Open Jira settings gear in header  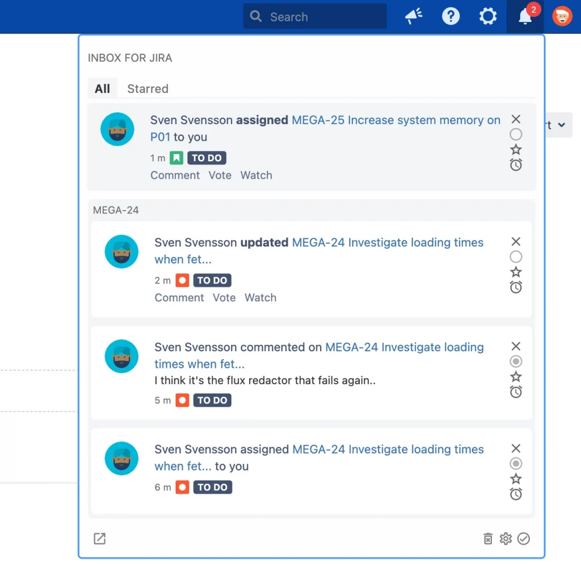point(487,16)
